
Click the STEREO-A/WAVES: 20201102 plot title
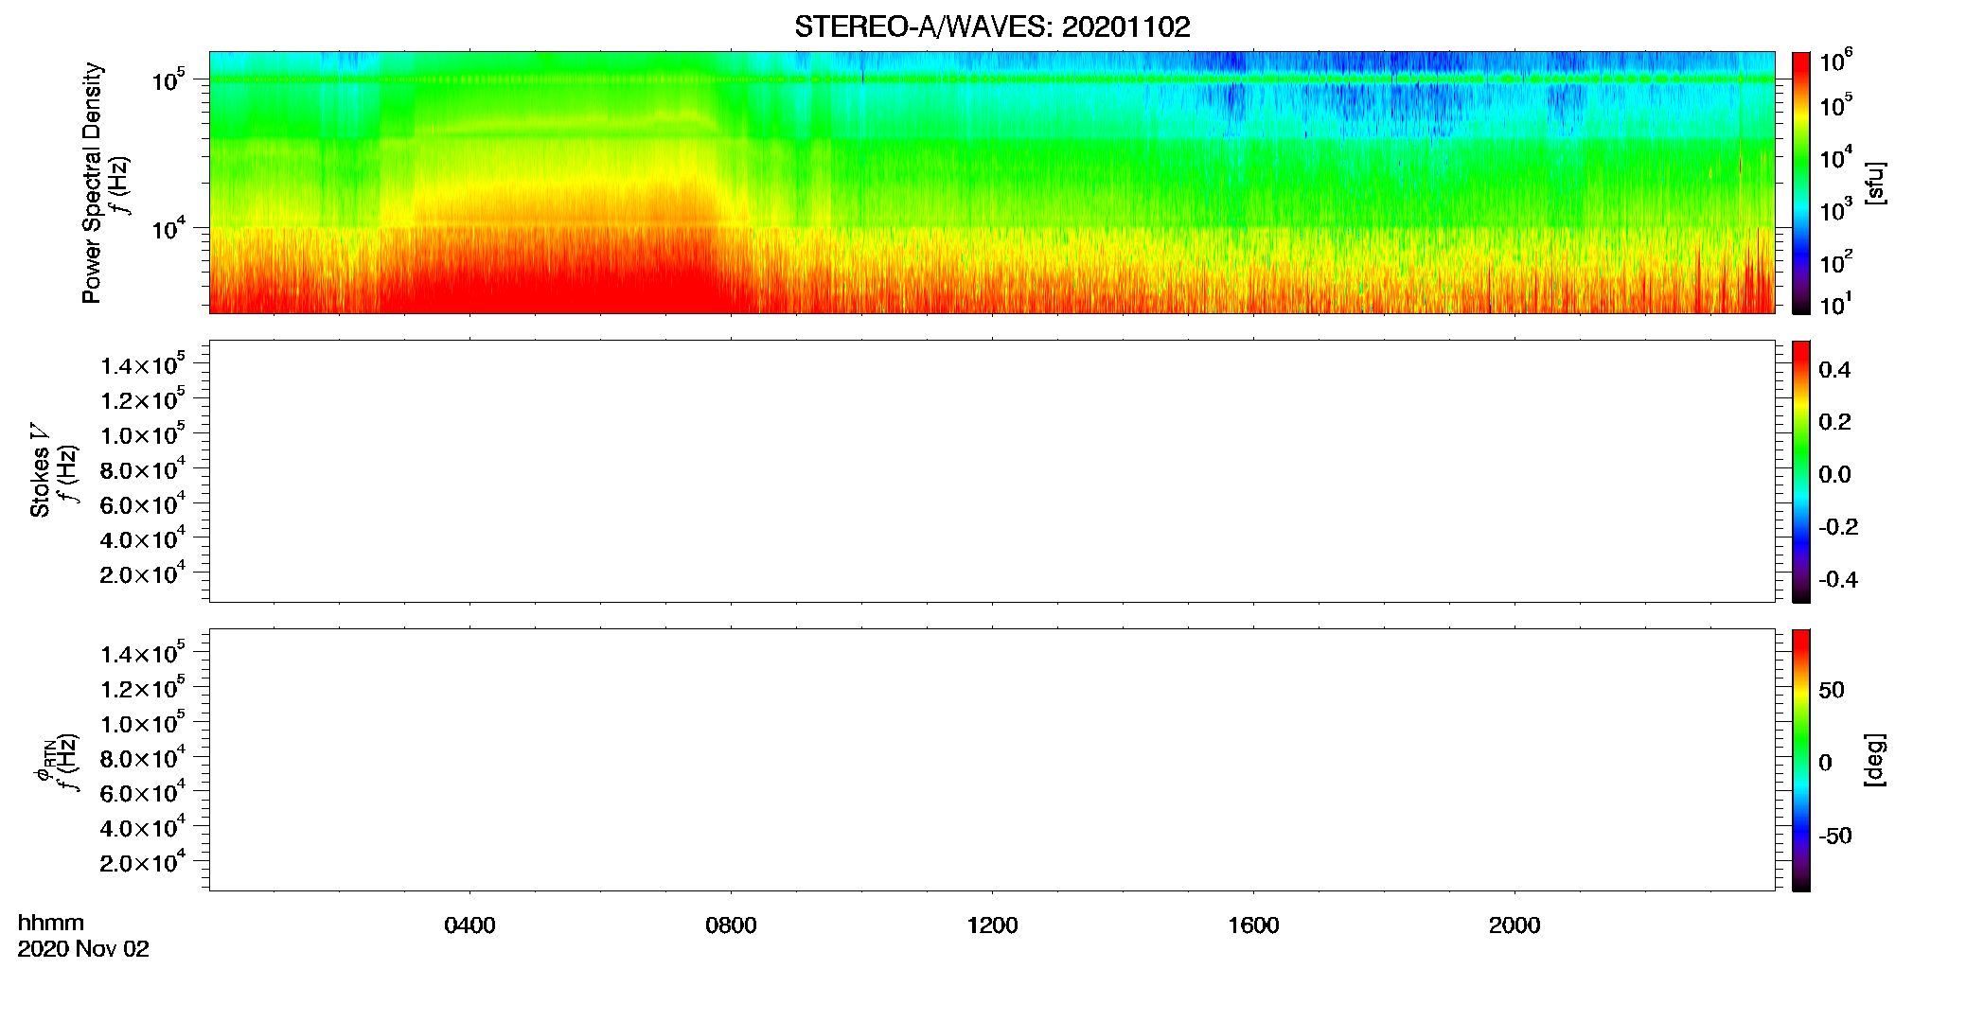992,26
